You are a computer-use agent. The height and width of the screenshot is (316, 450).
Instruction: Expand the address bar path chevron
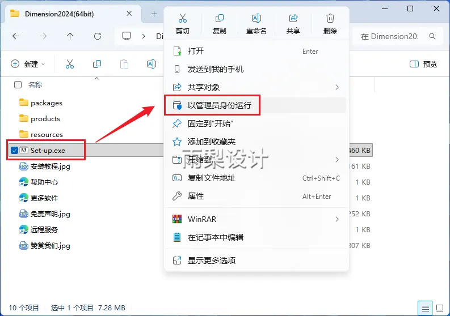coord(144,36)
